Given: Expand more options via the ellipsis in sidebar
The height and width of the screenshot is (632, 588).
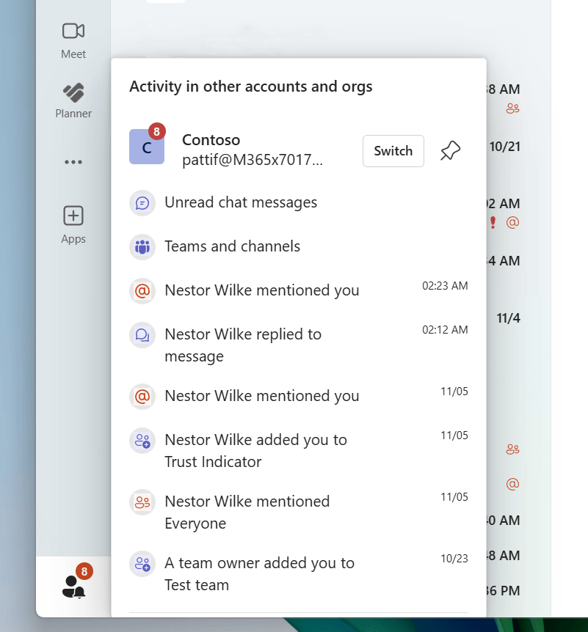Looking at the screenshot, I should [73, 162].
